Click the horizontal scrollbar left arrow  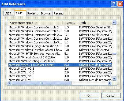9,83
